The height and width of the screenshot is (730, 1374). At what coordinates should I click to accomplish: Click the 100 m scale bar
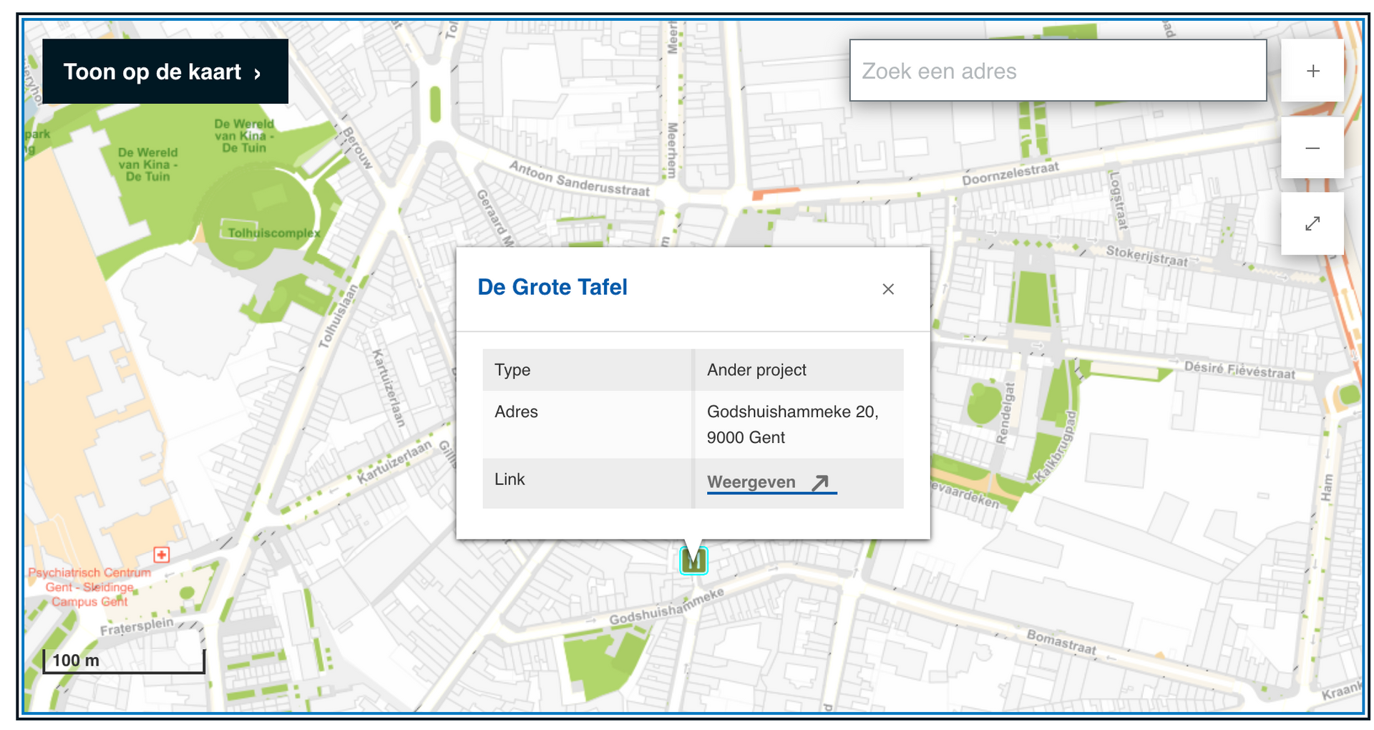124,661
